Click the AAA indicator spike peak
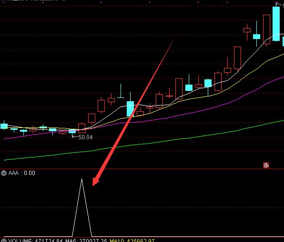This screenshot has height=242, width=284. (81, 179)
